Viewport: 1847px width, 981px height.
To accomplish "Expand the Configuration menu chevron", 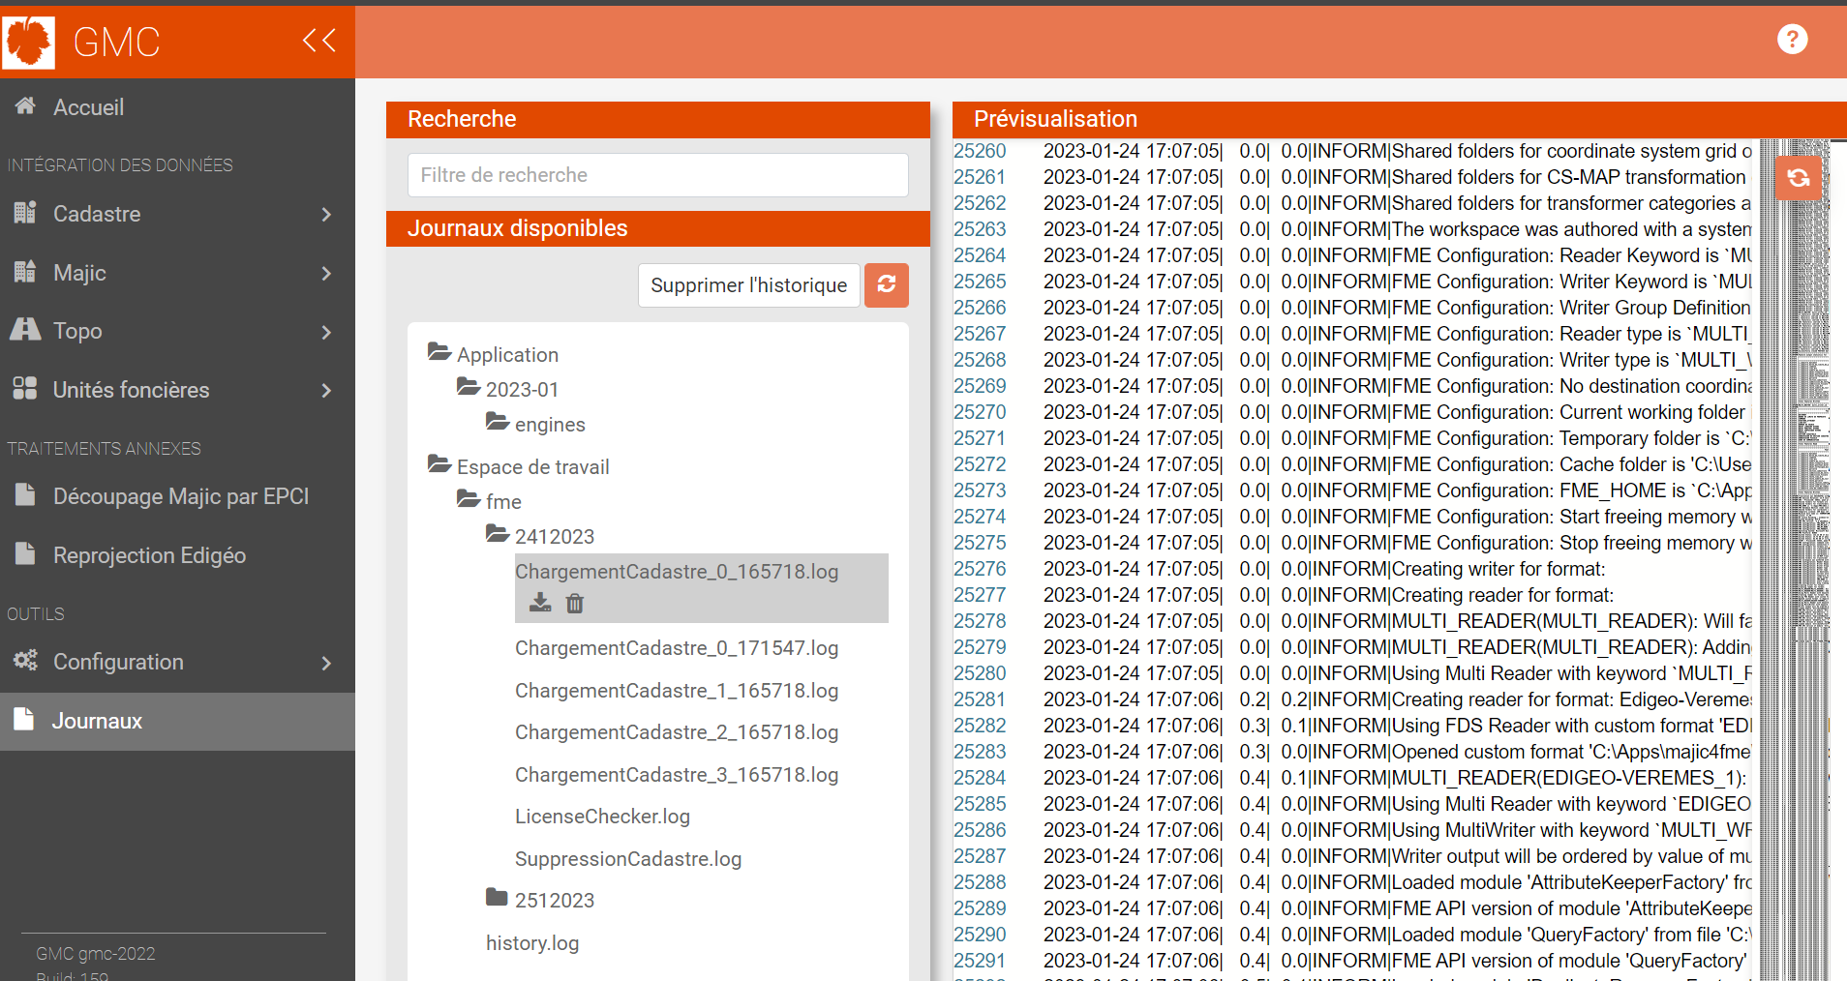I will pos(326,663).
